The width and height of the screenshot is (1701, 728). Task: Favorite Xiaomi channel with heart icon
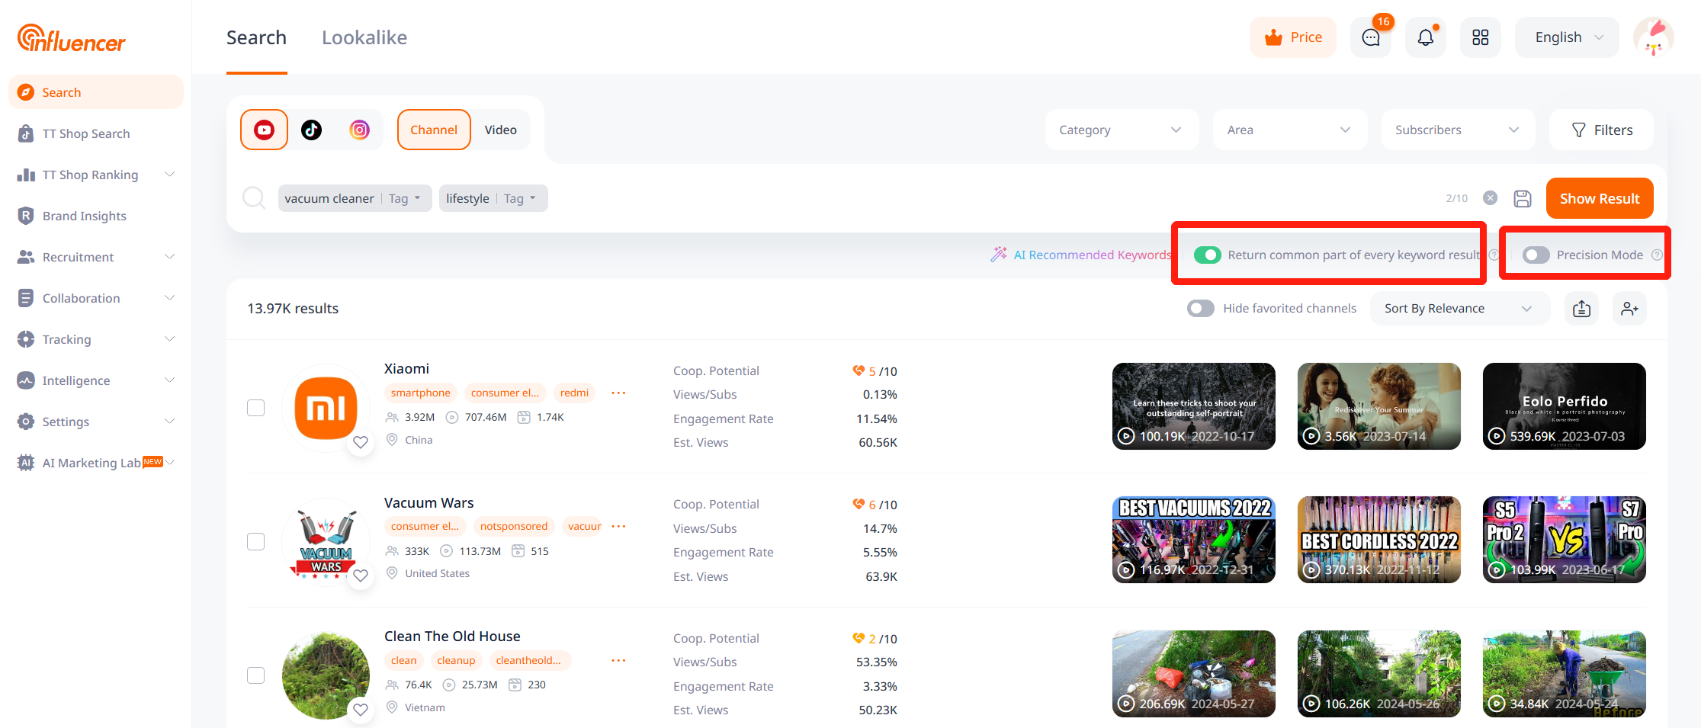click(361, 442)
